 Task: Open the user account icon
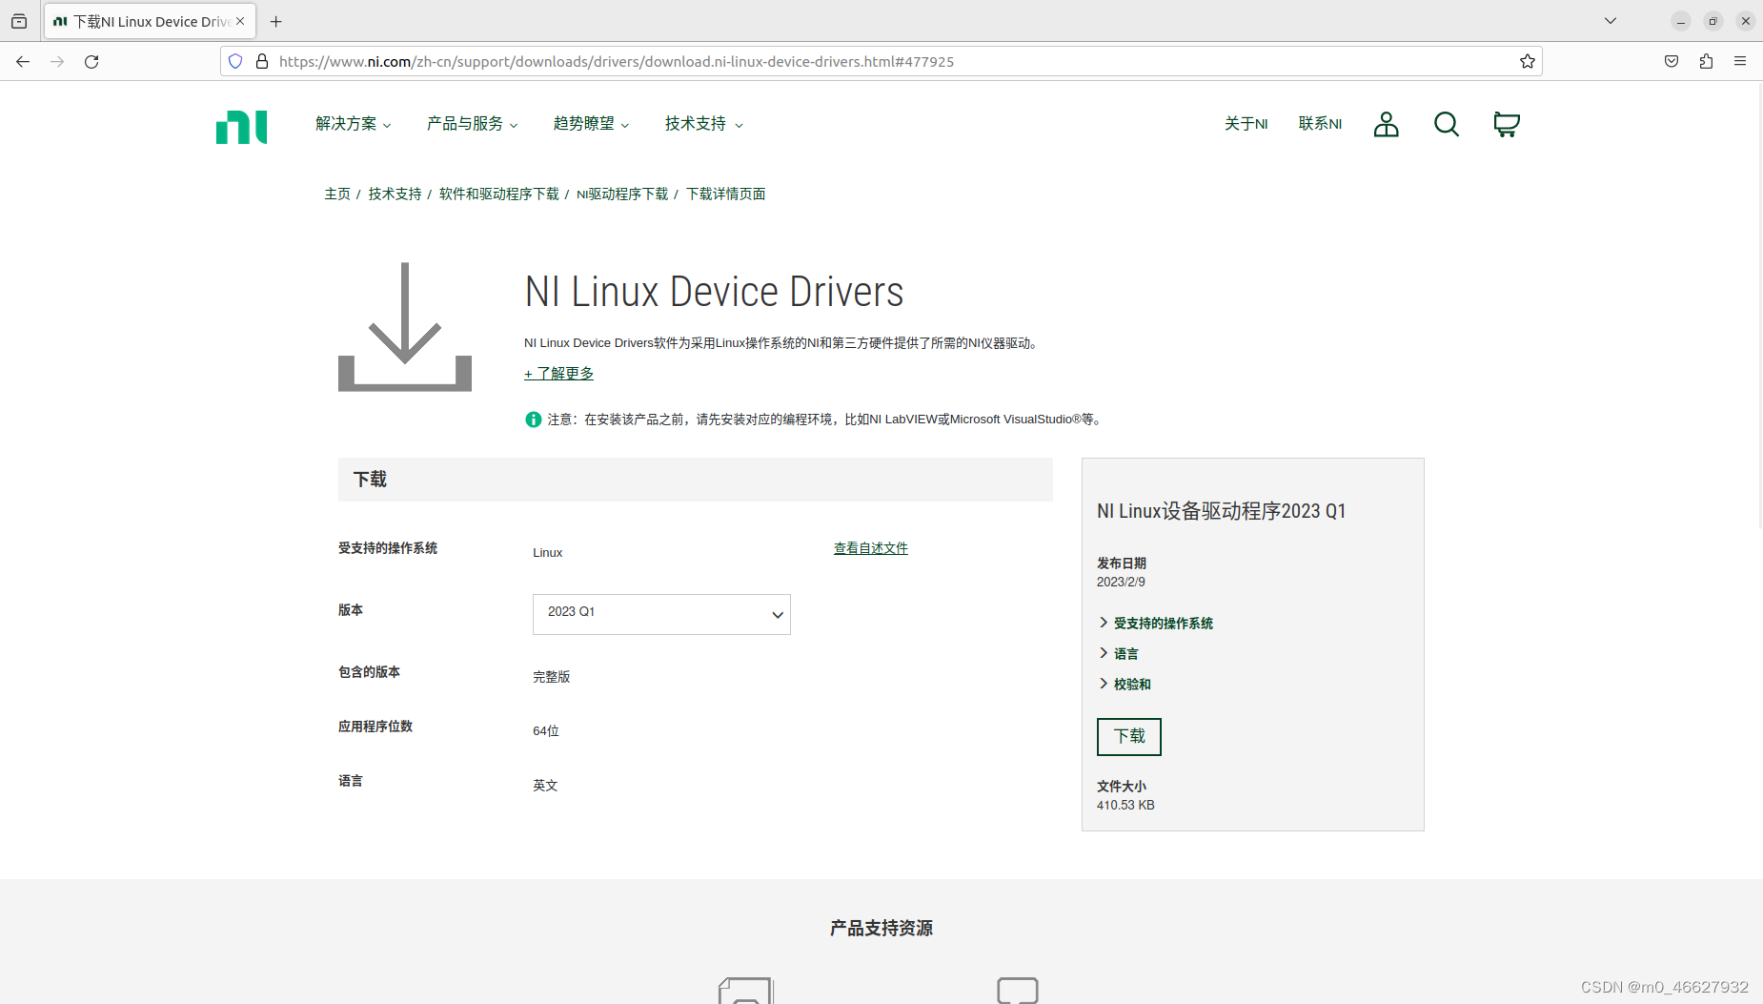[x=1386, y=124]
